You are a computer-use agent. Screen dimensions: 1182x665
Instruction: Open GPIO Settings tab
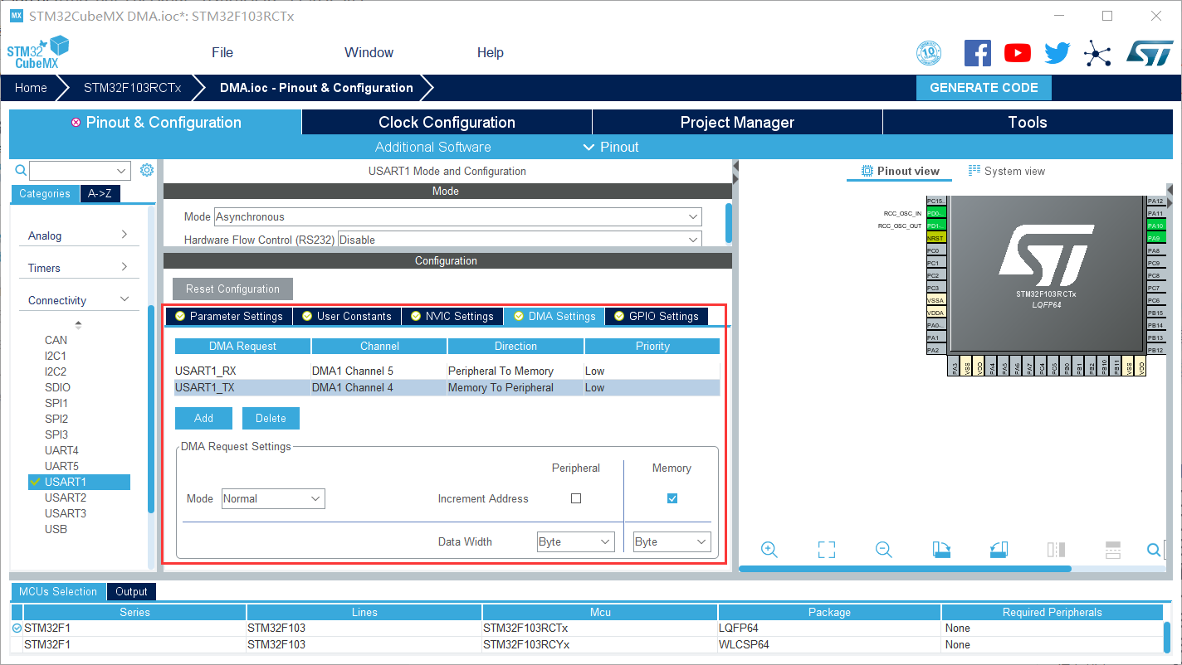656,316
